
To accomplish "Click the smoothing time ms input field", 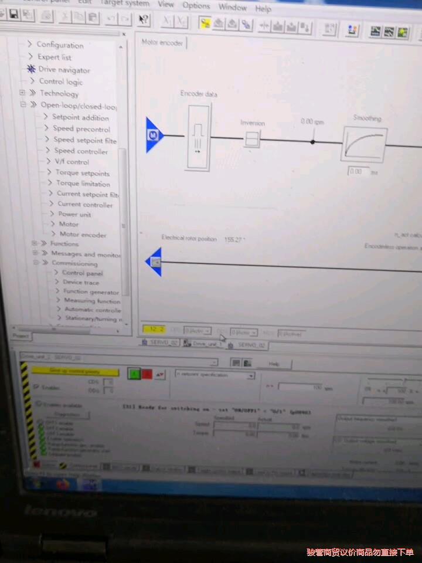I will (358, 171).
